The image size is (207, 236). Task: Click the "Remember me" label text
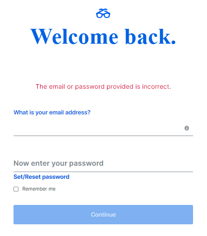tap(39, 189)
